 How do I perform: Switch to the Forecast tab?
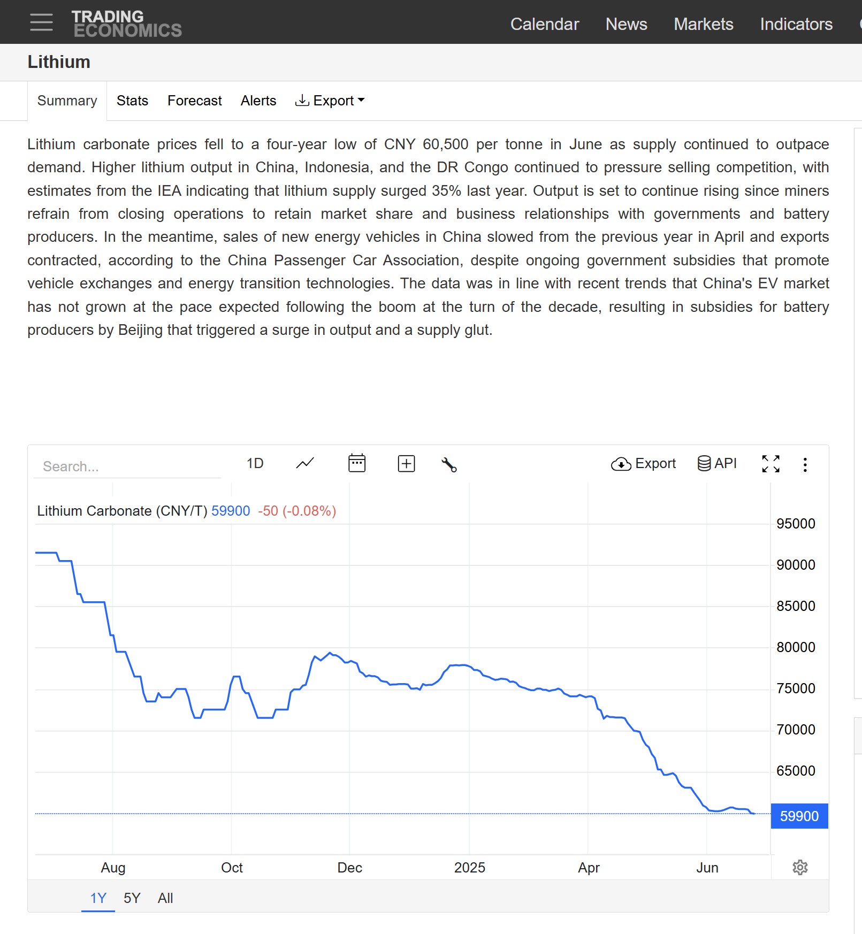coord(195,101)
